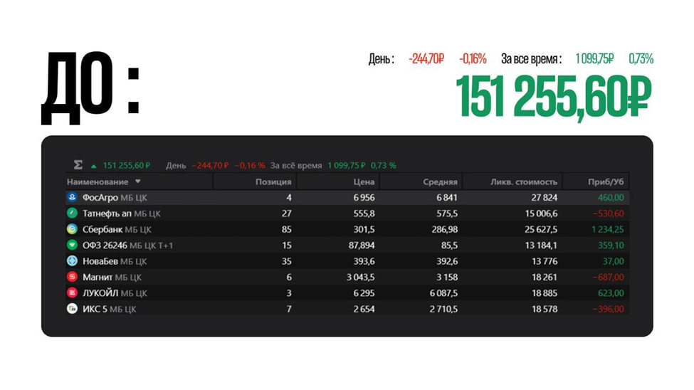Click Сбербанк price 301,5

(x=364, y=229)
